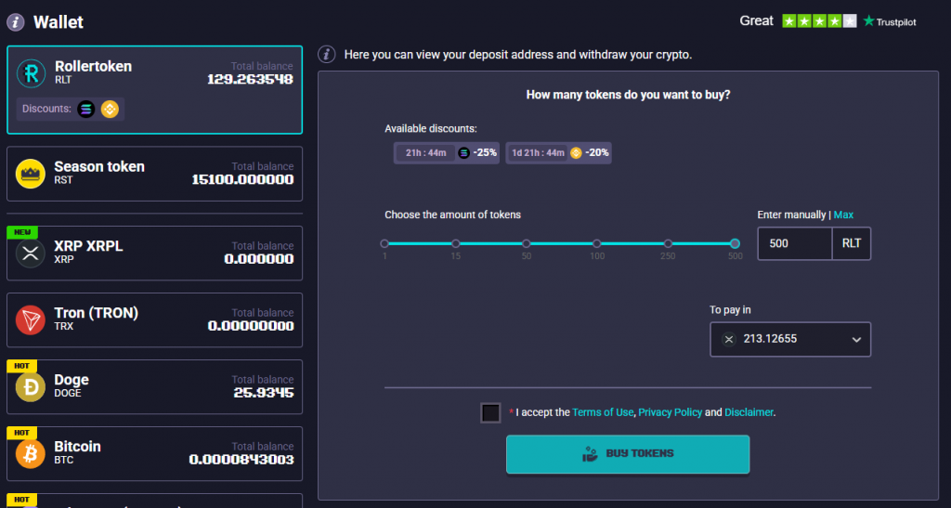Click the Tron coin icon
The height and width of the screenshot is (508, 951).
tap(31, 320)
